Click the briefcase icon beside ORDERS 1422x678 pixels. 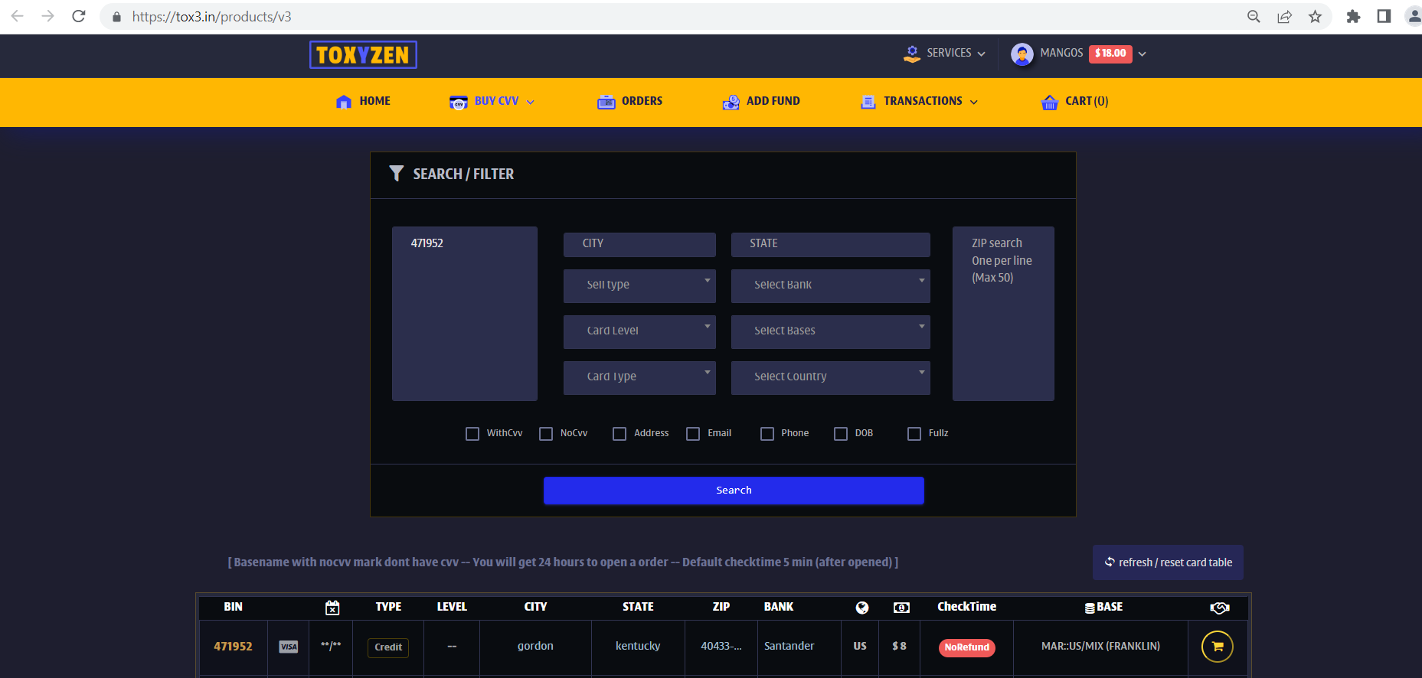click(606, 102)
